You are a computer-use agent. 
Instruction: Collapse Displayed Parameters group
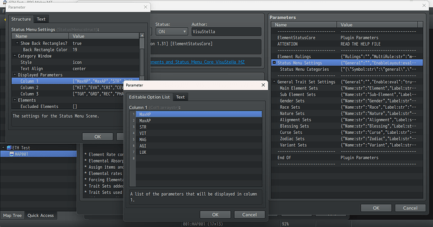(x=14, y=75)
